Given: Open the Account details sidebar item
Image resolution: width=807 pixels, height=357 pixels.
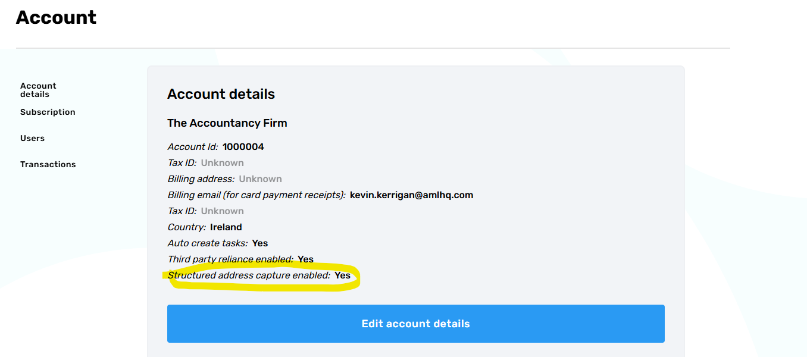Looking at the screenshot, I should (x=38, y=90).
